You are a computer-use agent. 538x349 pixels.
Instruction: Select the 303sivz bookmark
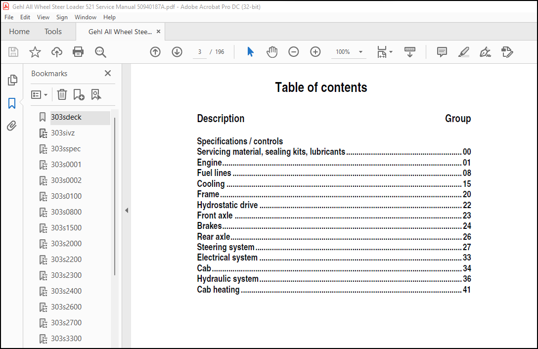coord(63,133)
